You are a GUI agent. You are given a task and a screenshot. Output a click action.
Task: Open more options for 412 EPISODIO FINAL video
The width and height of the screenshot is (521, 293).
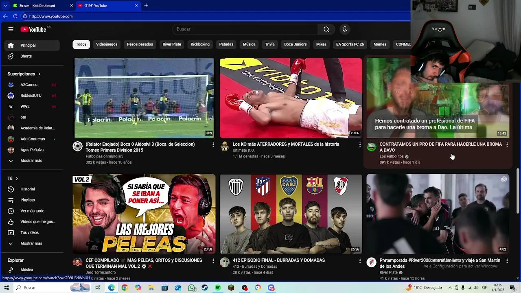(x=360, y=260)
